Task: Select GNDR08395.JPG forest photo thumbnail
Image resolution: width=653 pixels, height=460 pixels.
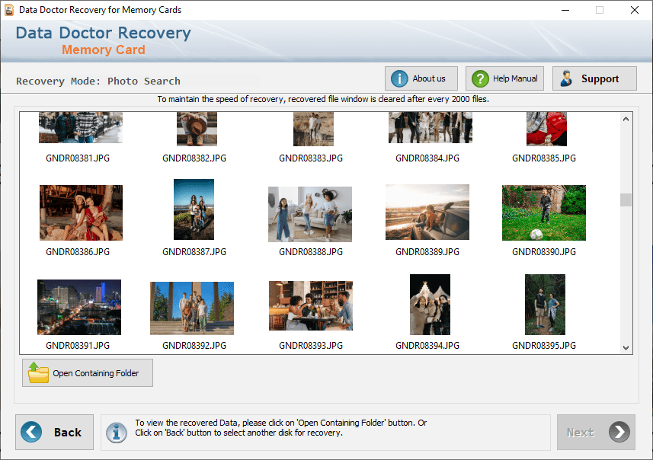Action: point(545,305)
